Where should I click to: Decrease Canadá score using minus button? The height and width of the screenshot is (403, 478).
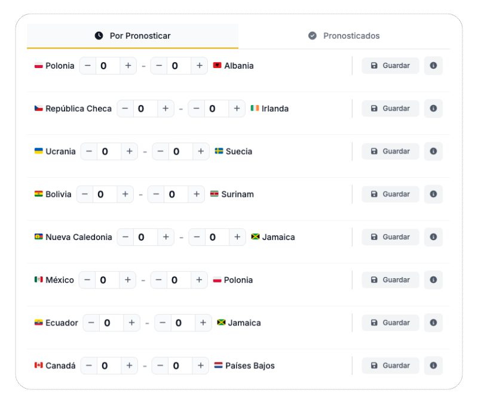(x=89, y=365)
